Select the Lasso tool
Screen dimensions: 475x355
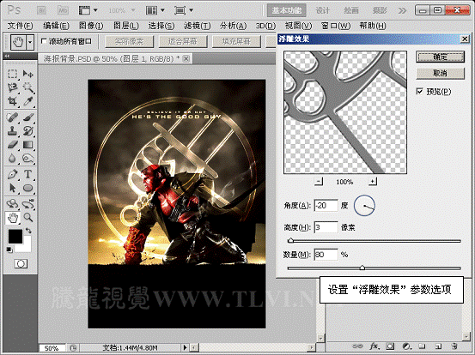12,87
